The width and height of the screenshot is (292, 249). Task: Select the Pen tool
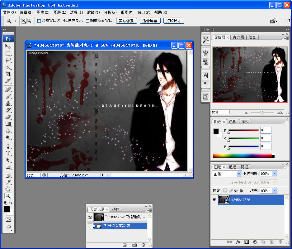(x=8, y=146)
